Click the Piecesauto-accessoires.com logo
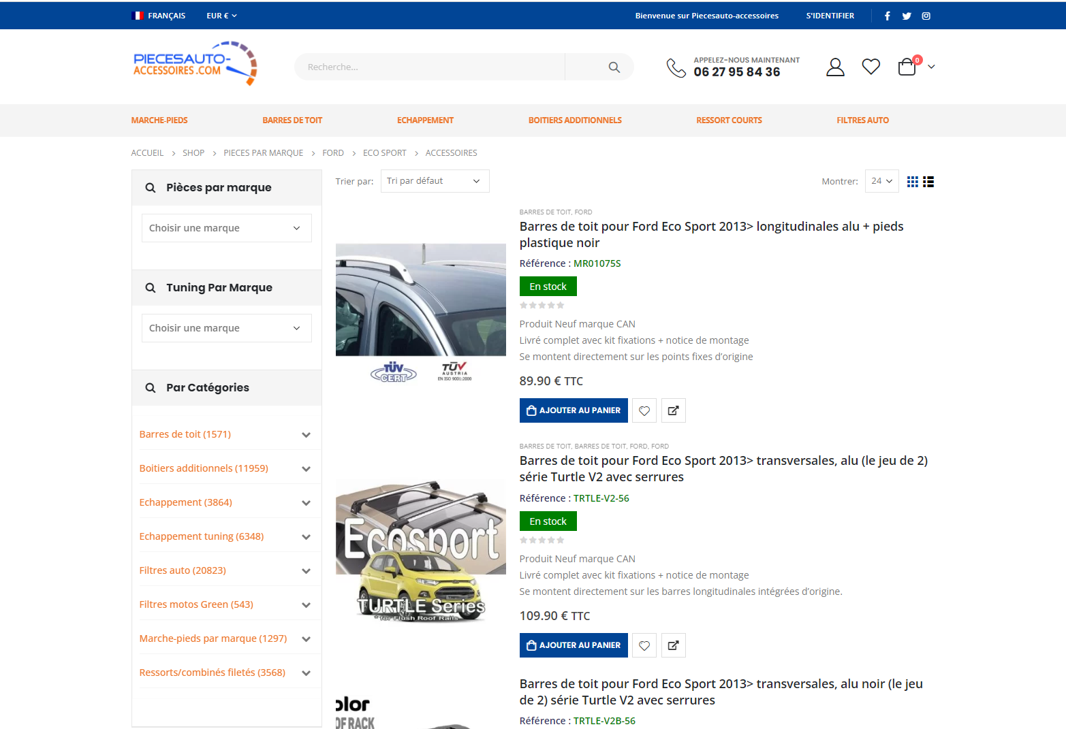Viewport: 1066px width, 729px height. tap(195, 63)
